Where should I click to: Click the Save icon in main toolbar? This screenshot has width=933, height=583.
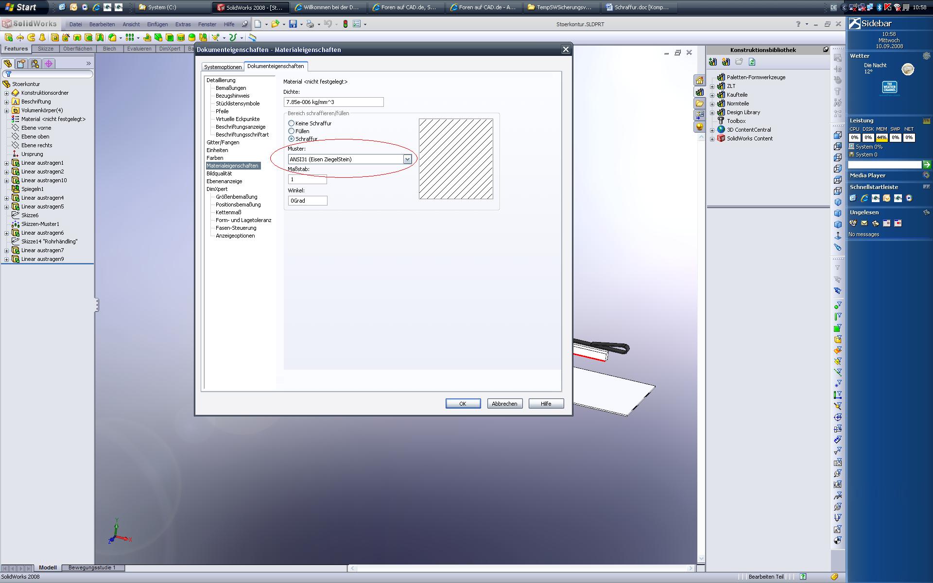[293, 24]
